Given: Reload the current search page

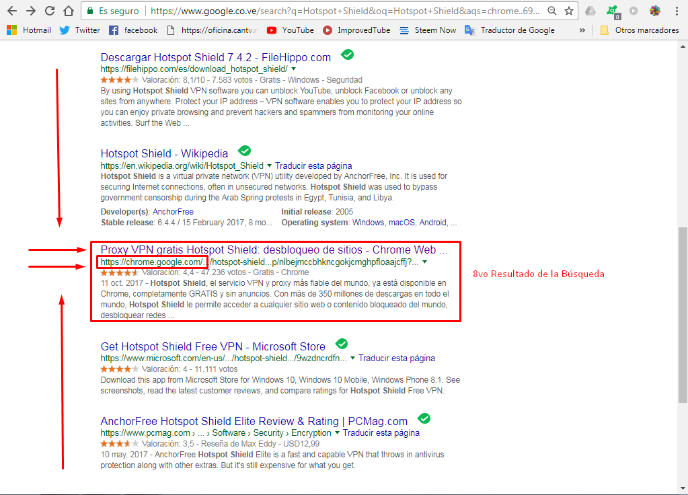Looking at the screenshot, I should point(50,11).
